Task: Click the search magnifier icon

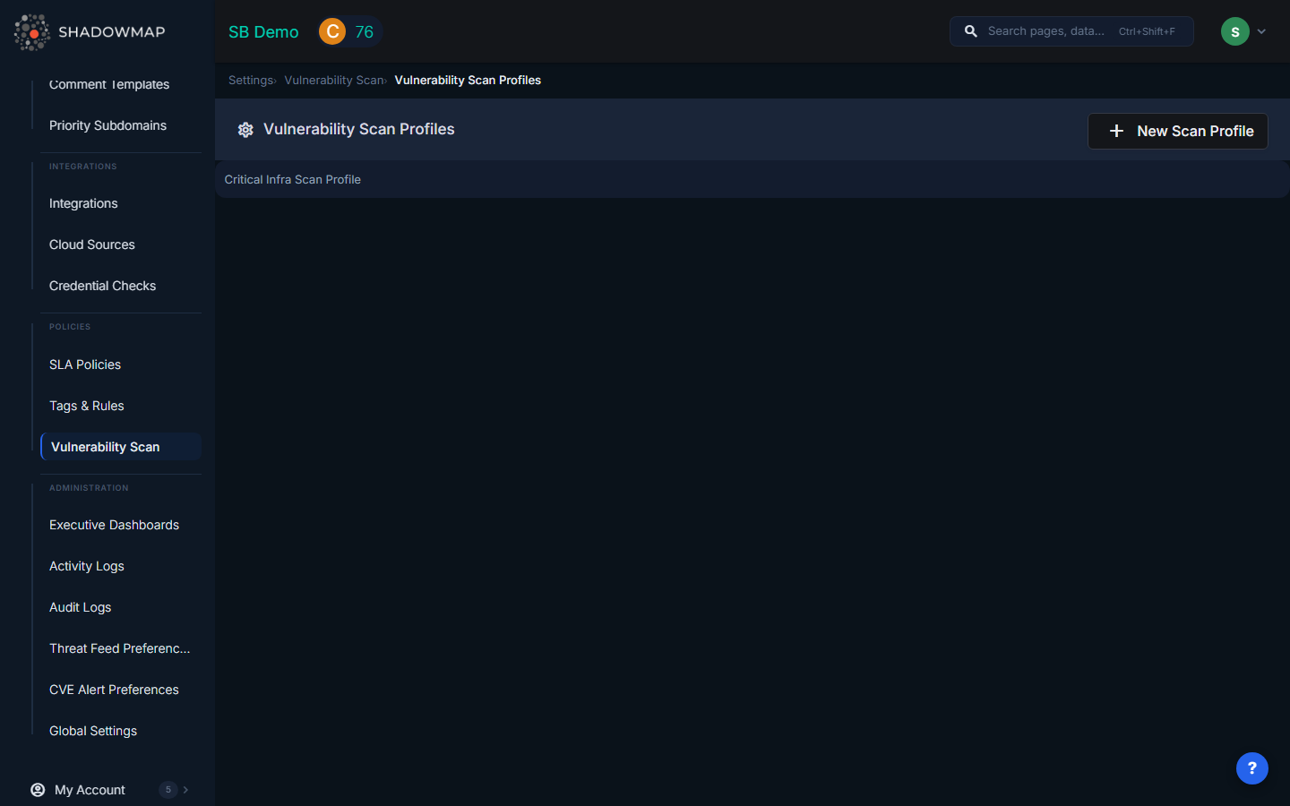Action: (970, 31)
